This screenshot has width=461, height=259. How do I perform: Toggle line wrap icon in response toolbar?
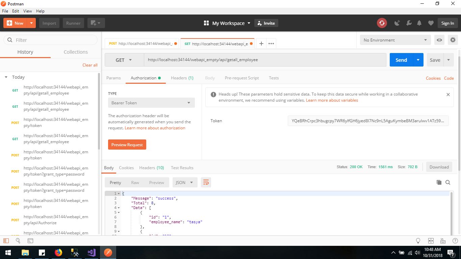coord(206,182)
